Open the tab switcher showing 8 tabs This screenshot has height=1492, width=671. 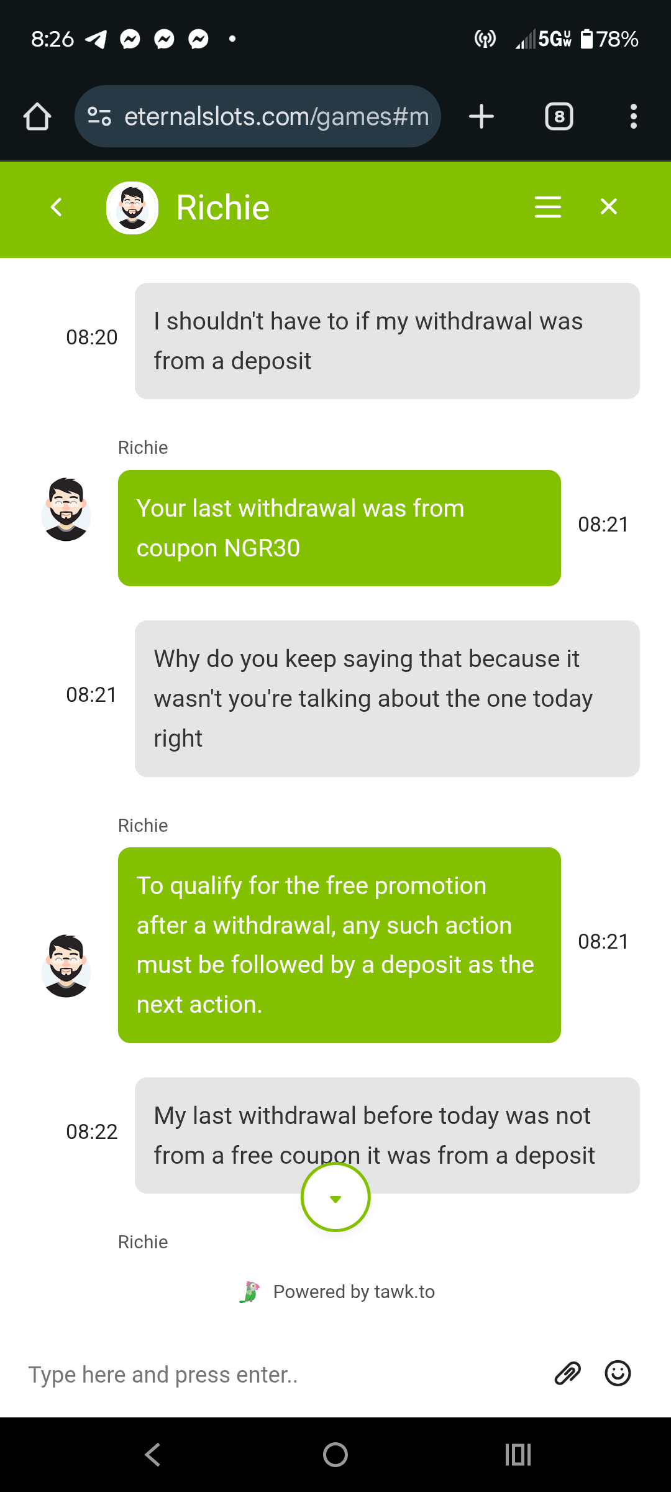click(x=559, y=117)
